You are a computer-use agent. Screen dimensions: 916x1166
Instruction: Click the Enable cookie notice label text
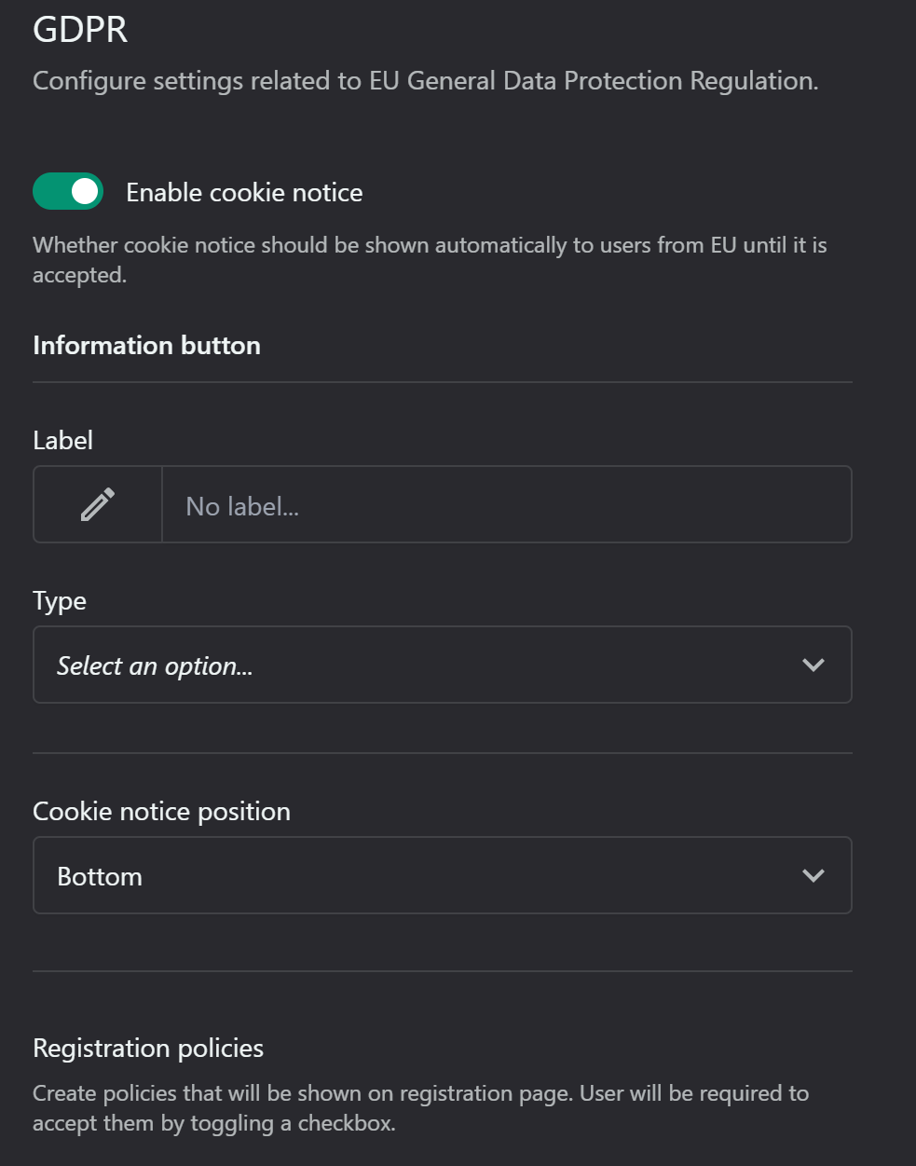pyautogui.click(x=244, y=192)
